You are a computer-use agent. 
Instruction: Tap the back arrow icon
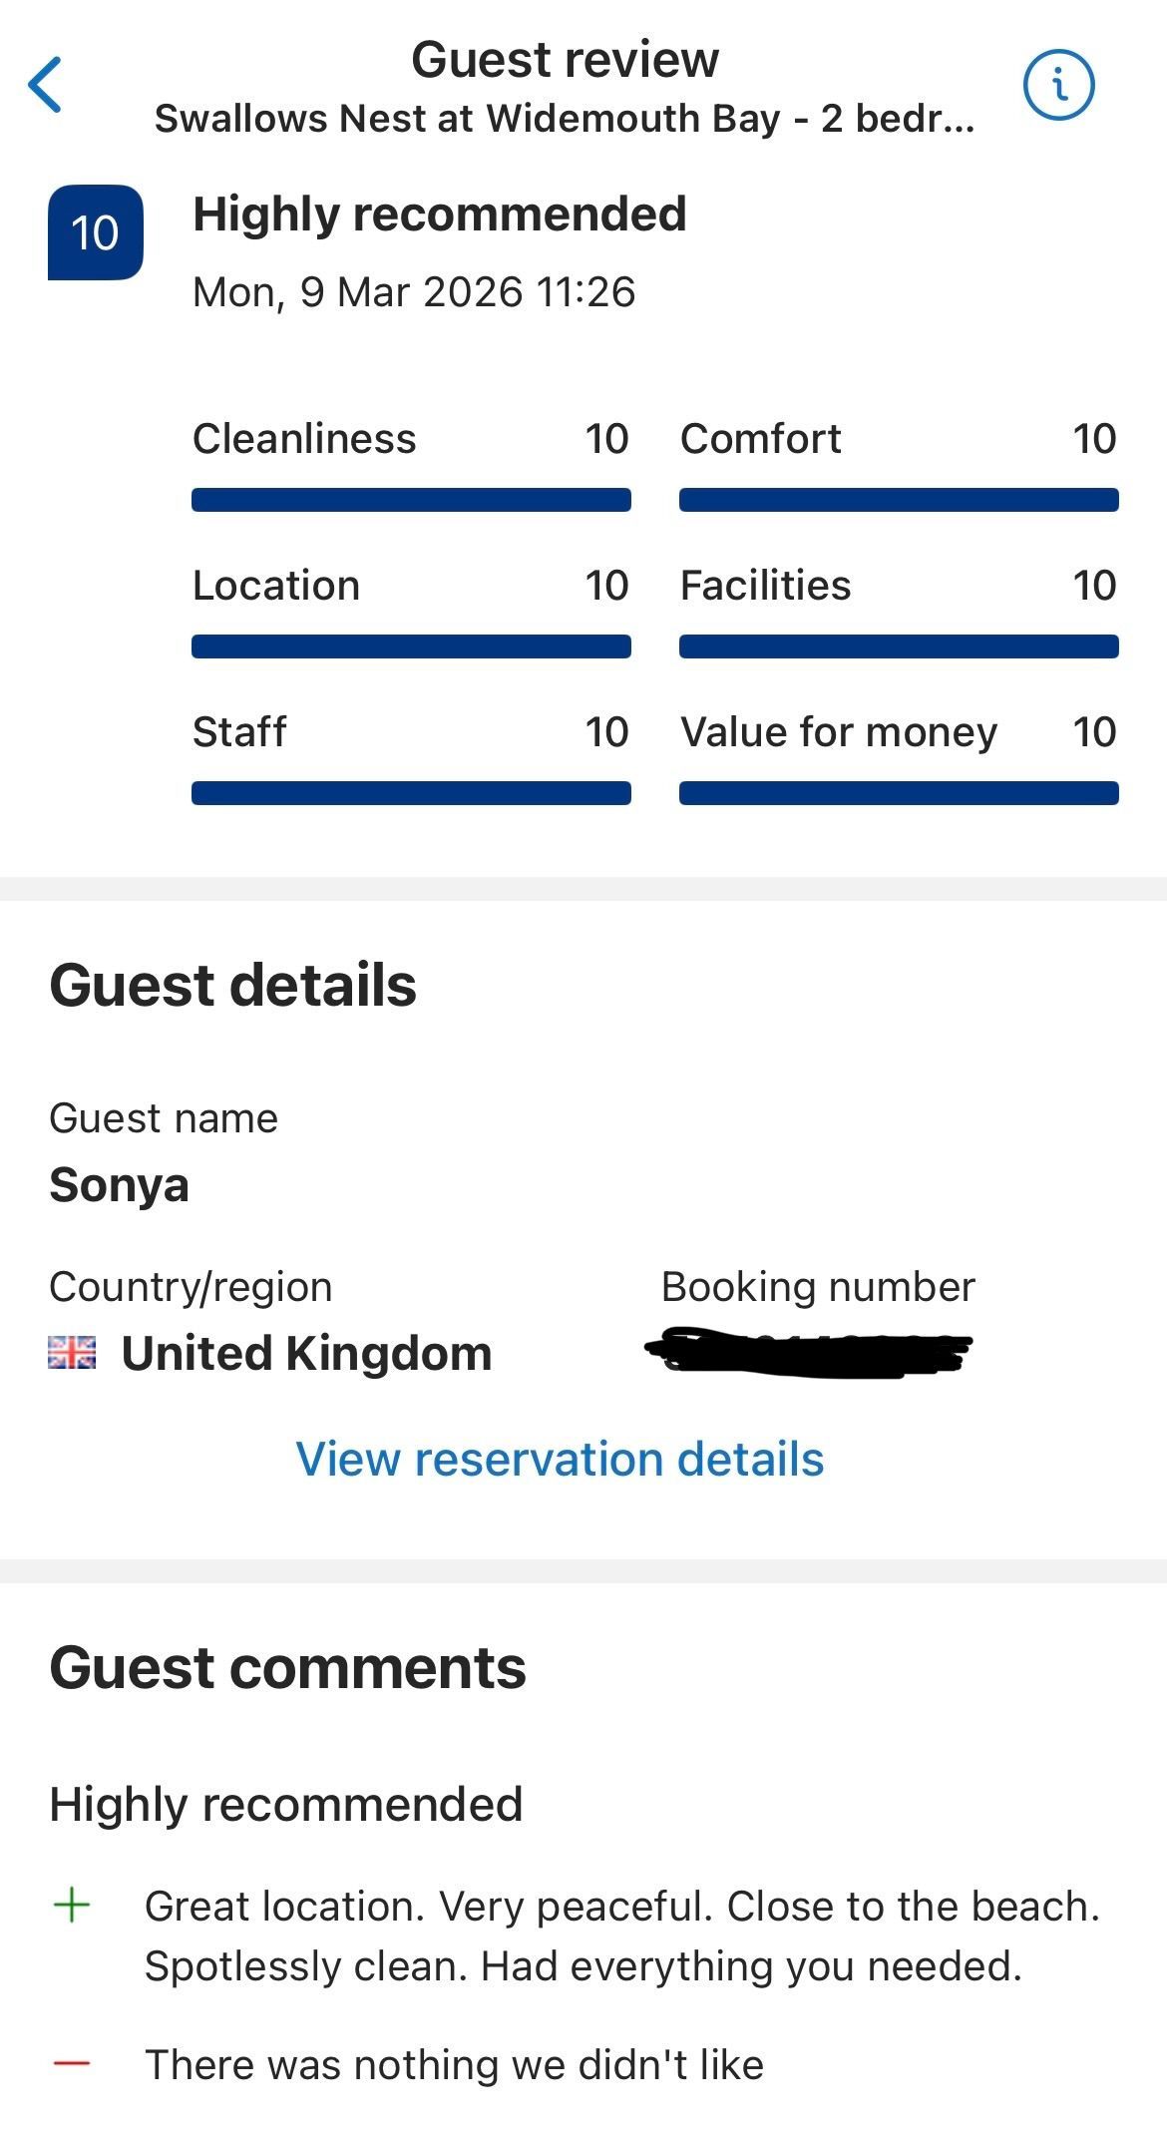tap(46, 85)
